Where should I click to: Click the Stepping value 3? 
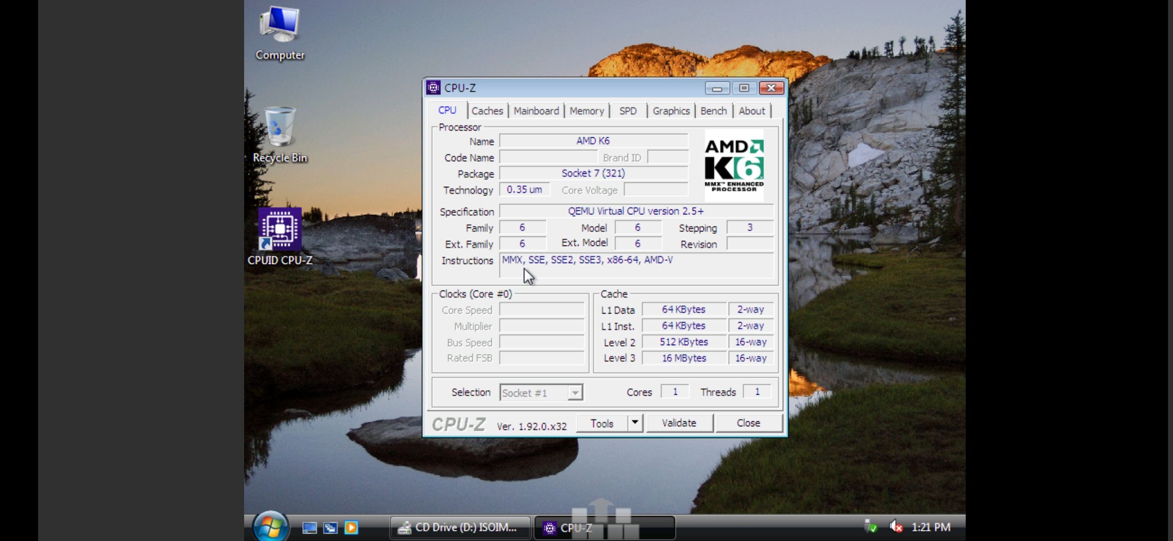click(x=749, y=227)
